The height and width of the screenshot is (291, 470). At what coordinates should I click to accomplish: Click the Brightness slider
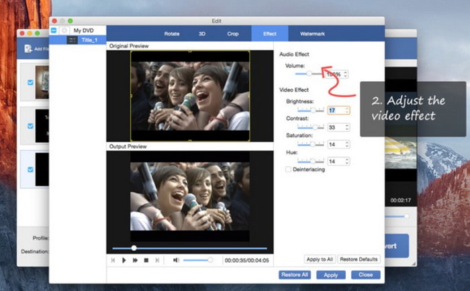click(310, 110)
